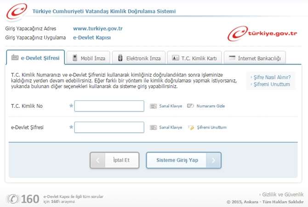
Task: Click the Mobil İmza phone icon
Action: 75,58
